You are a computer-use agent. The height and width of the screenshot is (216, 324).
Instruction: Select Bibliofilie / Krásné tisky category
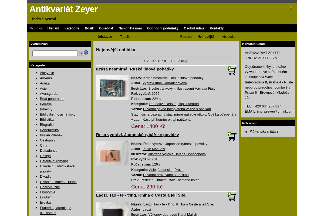[58, 114]
